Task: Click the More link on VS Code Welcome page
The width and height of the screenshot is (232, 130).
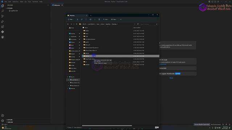Action: (x=171, y=78)
